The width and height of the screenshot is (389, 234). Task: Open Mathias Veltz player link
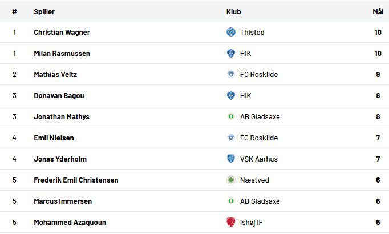click(55, 75)
